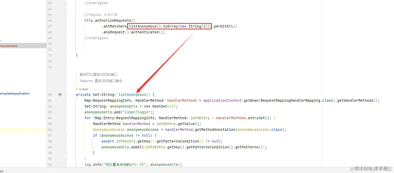Image resolution: width=394 pixels, height=173 pixels.
Task: Click the log.info call on line 92
Action: coord(93,165)
